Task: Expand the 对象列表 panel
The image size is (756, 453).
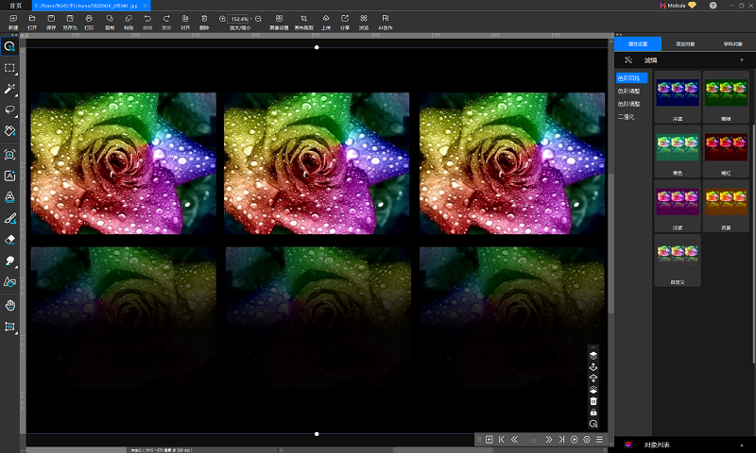Action: click(x=657, y=445)
